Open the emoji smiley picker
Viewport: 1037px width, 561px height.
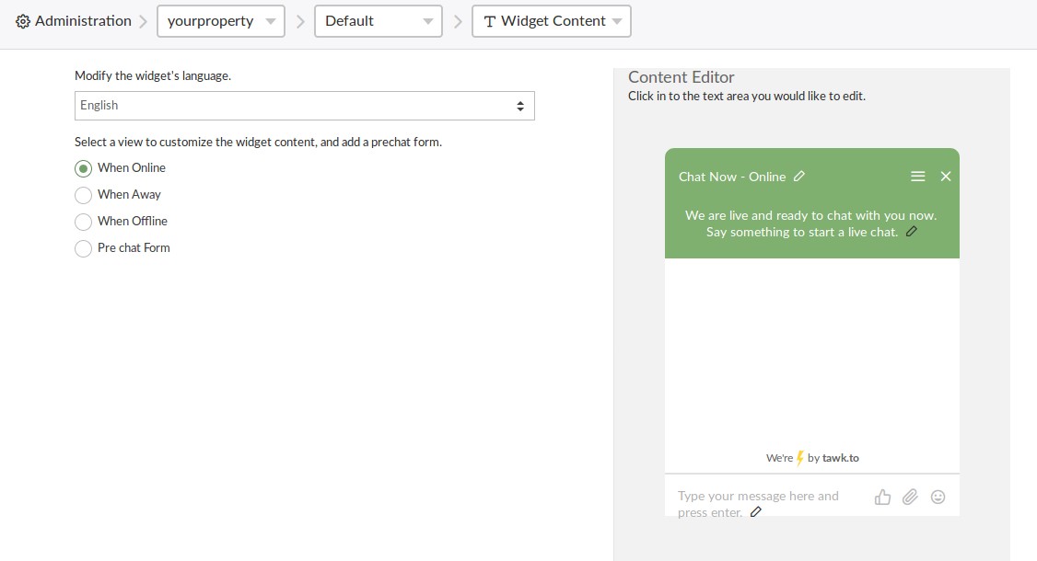pyautogui.click(x=938, y=497)
